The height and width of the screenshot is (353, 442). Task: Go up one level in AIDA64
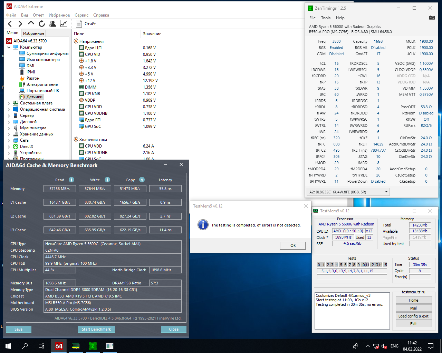(31, 23)
